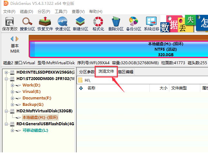This screenshot has width=208, height=153.
Task: Click the H:\ folder icon in path bar
Action: tap(80, 80)
